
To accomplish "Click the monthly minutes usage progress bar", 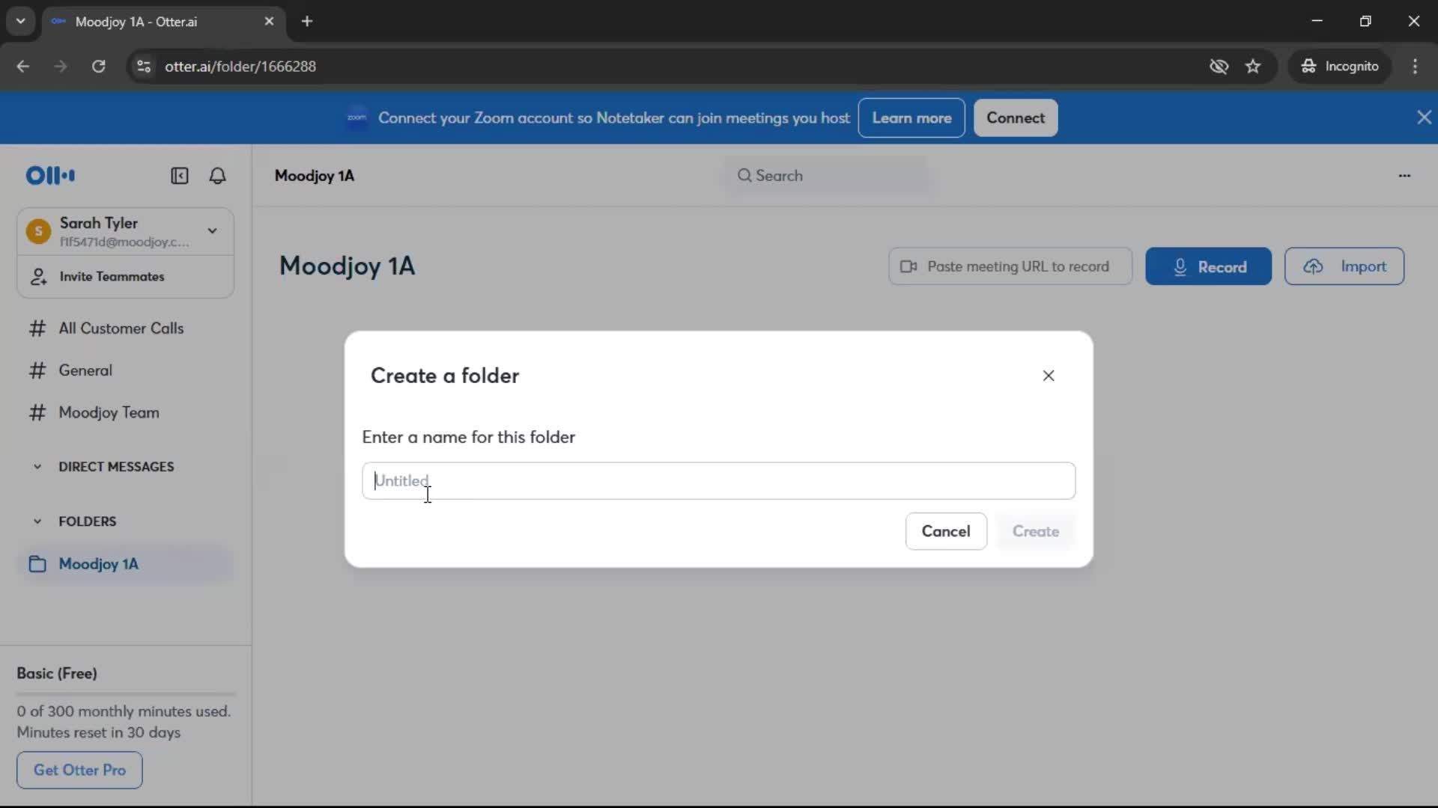I will pyautogui.click(x=126, y=694).
